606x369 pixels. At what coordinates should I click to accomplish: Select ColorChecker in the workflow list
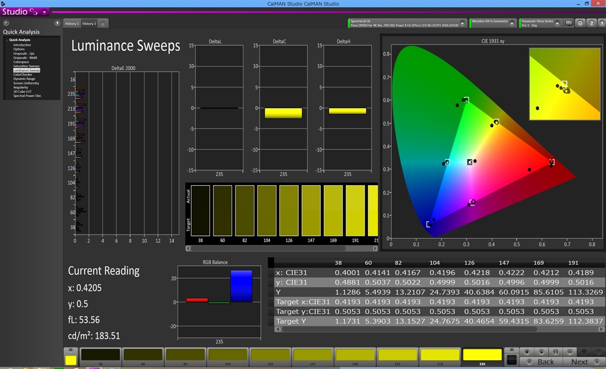[23, 75]
